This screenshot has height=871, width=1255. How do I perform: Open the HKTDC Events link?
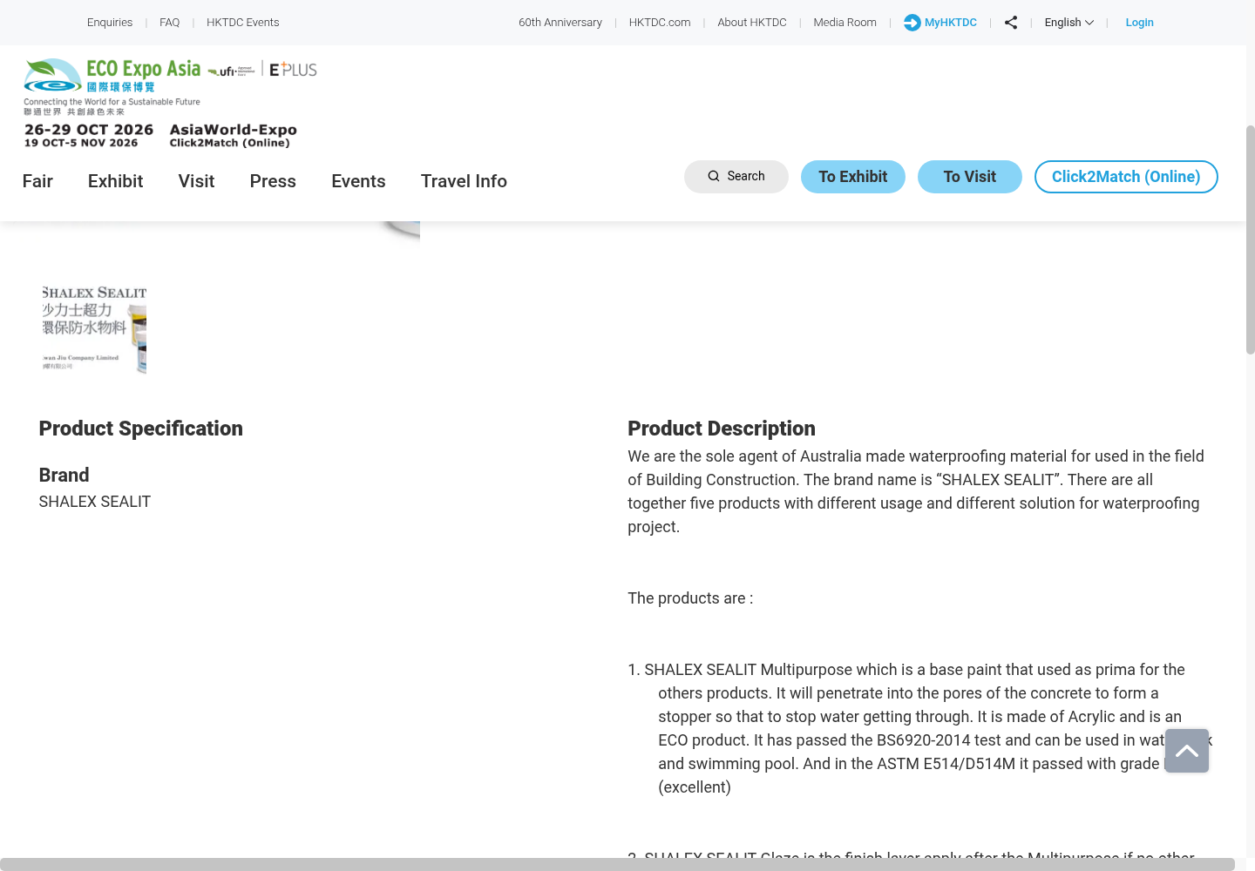tap(243, 23)
